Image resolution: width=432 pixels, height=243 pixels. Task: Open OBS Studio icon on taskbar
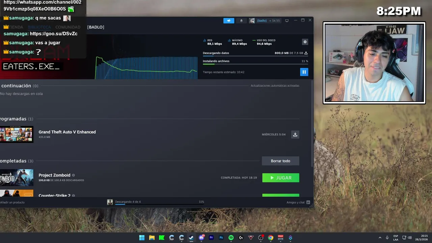261,238
